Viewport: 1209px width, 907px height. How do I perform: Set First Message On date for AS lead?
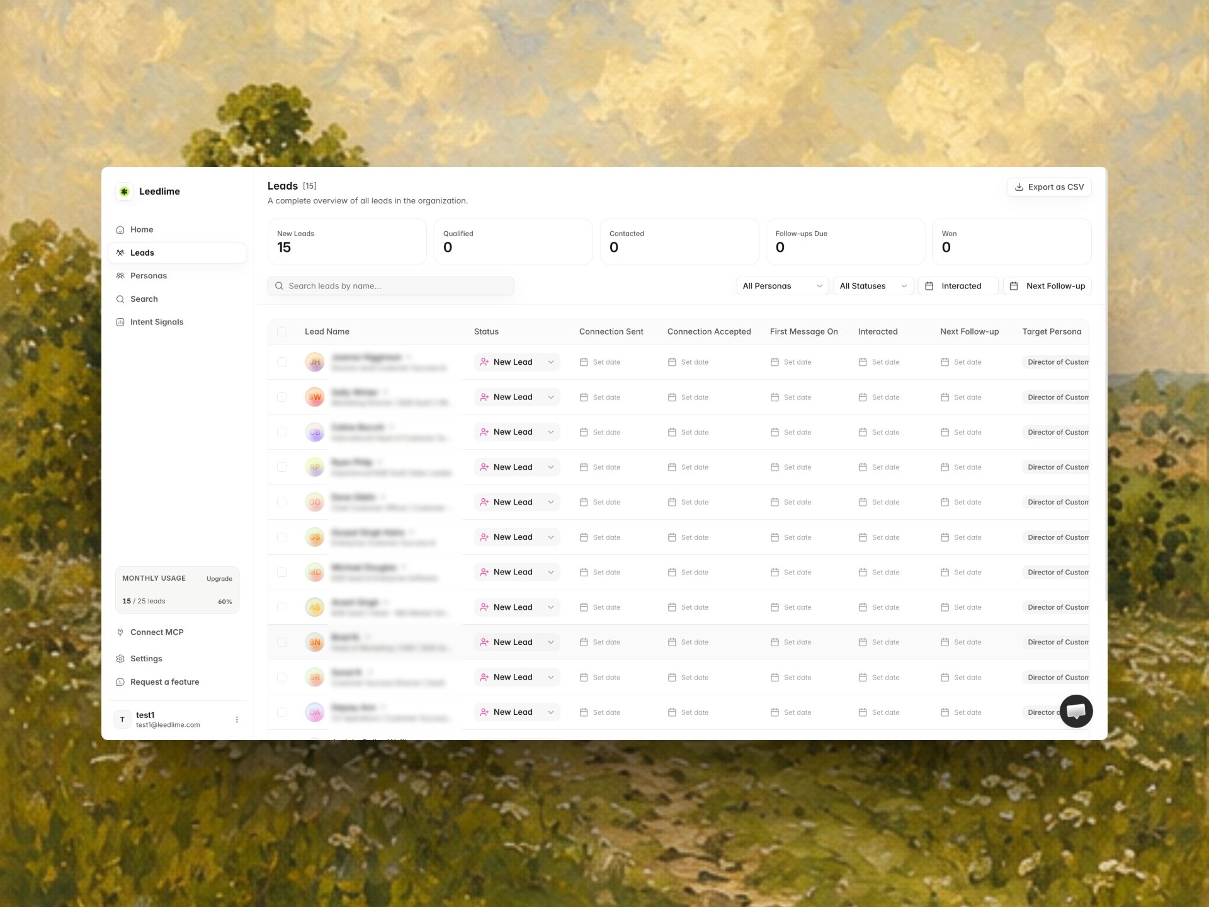tap(791, 607)
